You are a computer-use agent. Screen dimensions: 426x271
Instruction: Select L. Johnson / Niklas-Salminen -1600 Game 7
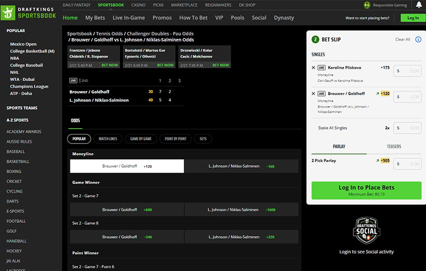241,210
